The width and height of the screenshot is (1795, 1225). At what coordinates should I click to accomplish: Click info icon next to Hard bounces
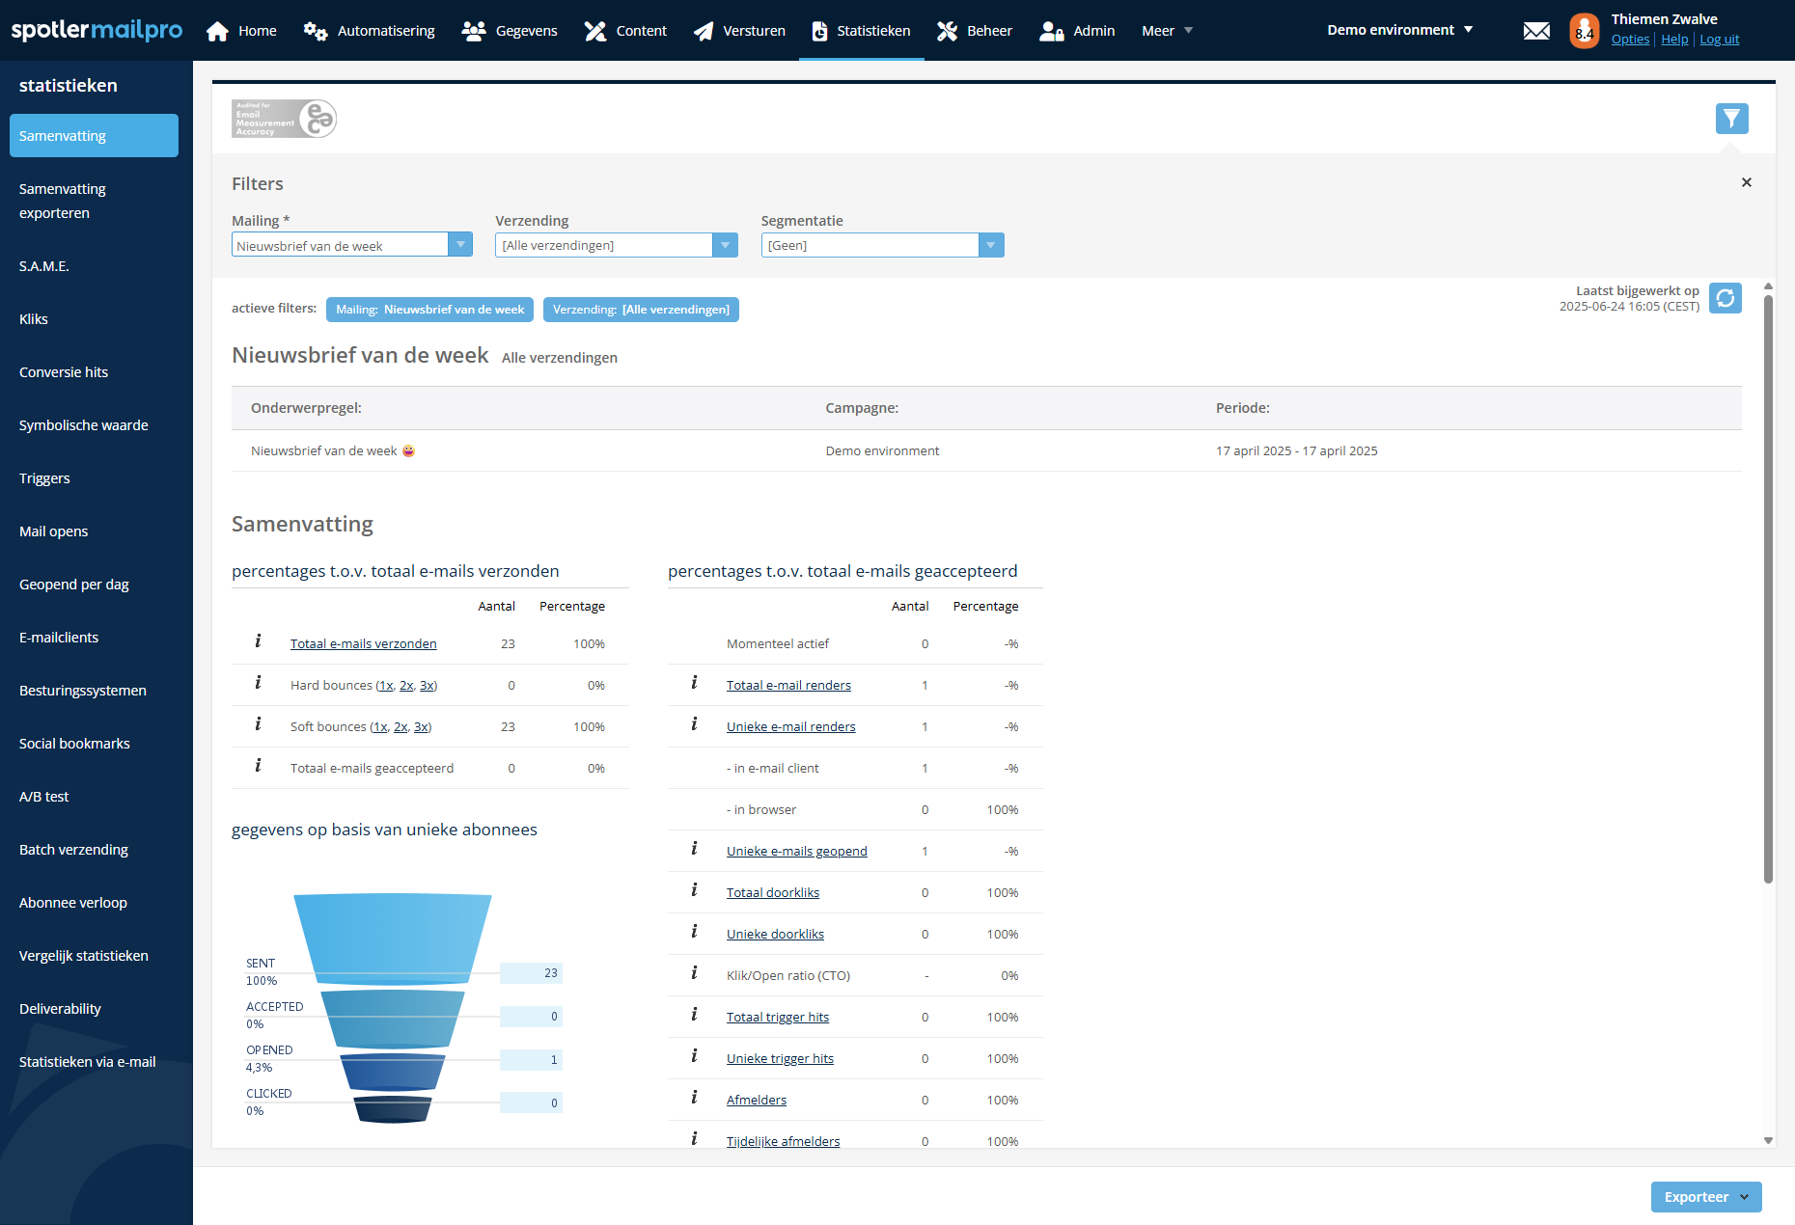pos(258,683)
